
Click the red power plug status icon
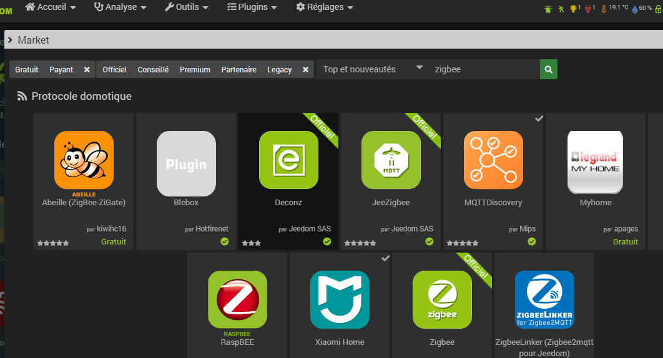coord(587,9)
